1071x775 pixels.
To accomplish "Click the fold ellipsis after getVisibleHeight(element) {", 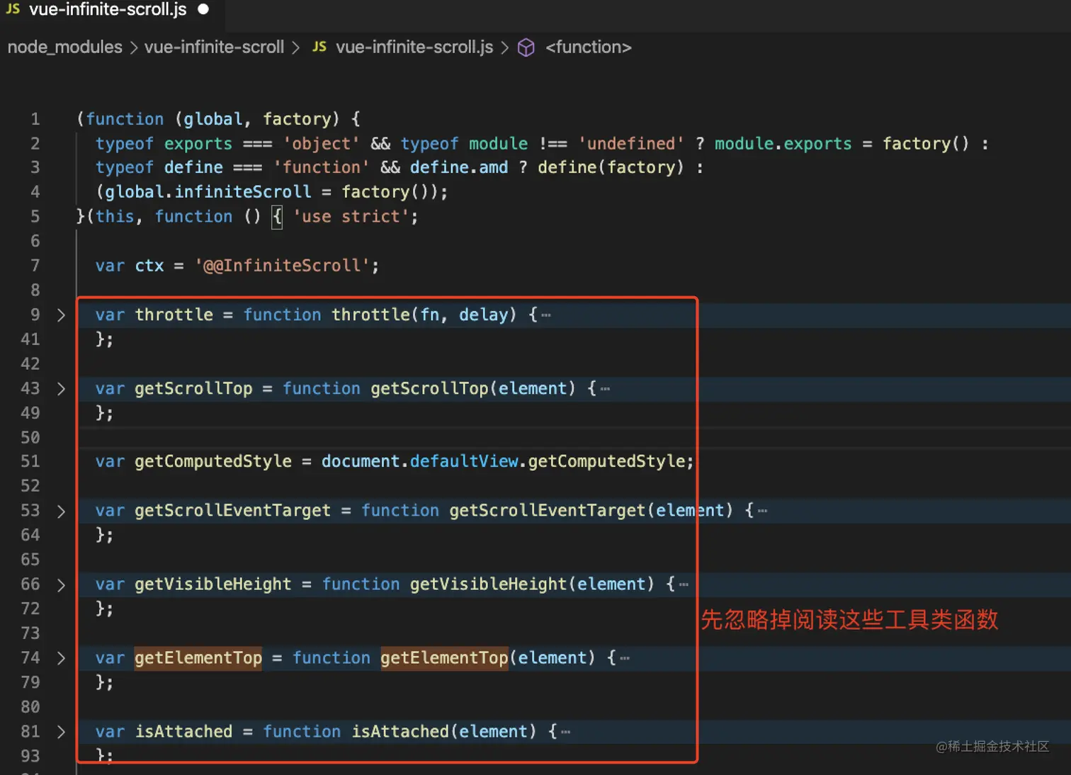I will pos(684,584).
